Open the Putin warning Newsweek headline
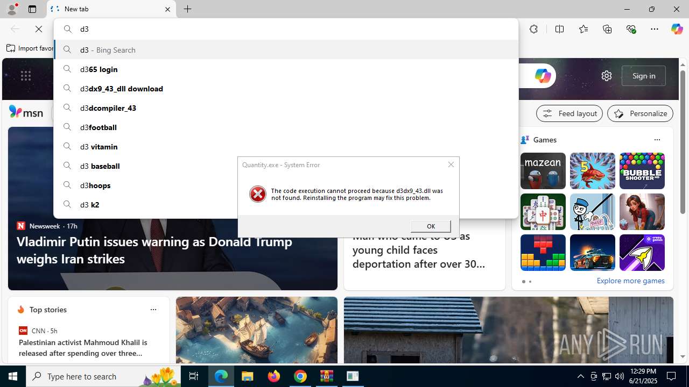Screen dimensions: 689x387 pyautogui.click(x=154, y=250)
